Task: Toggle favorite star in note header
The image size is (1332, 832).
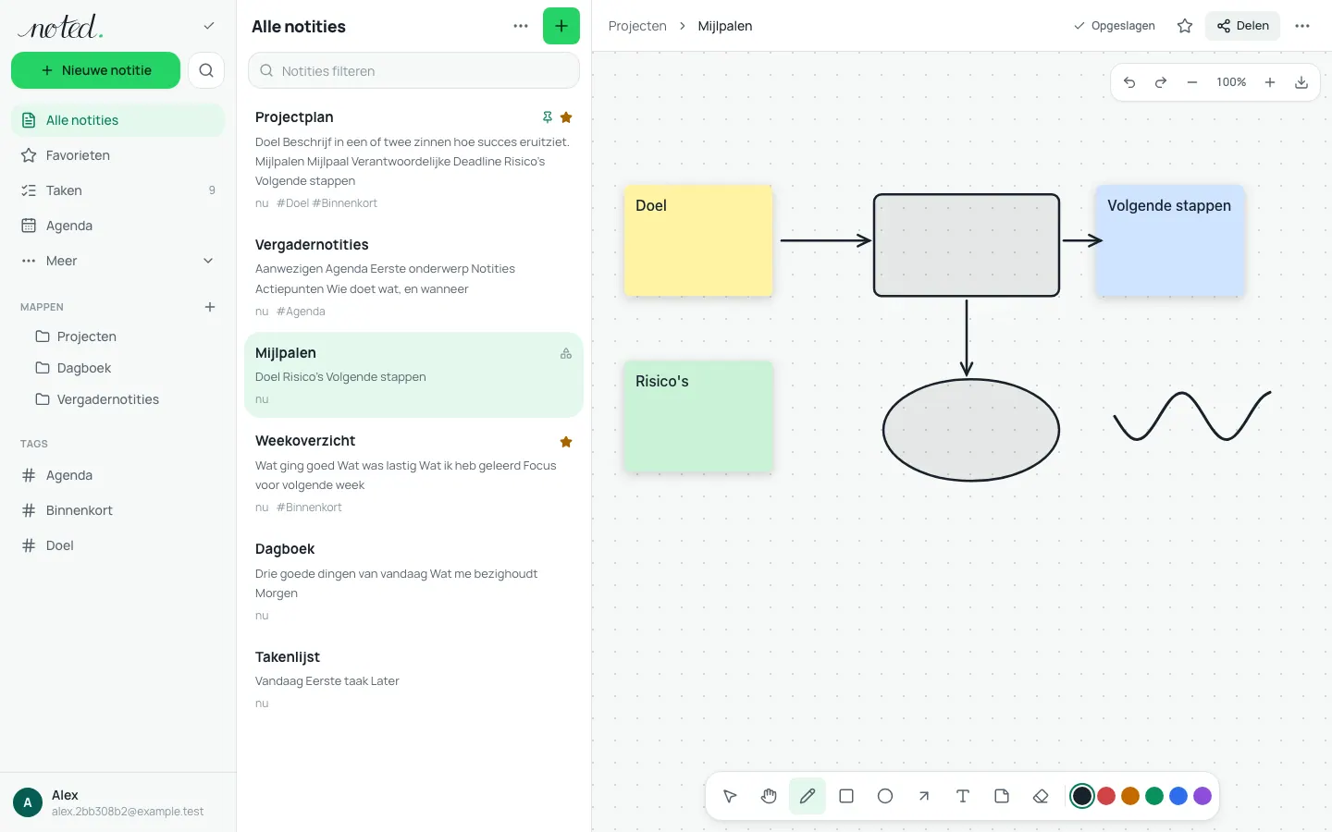Action: pyautogui.click(x=1185, y=26)
